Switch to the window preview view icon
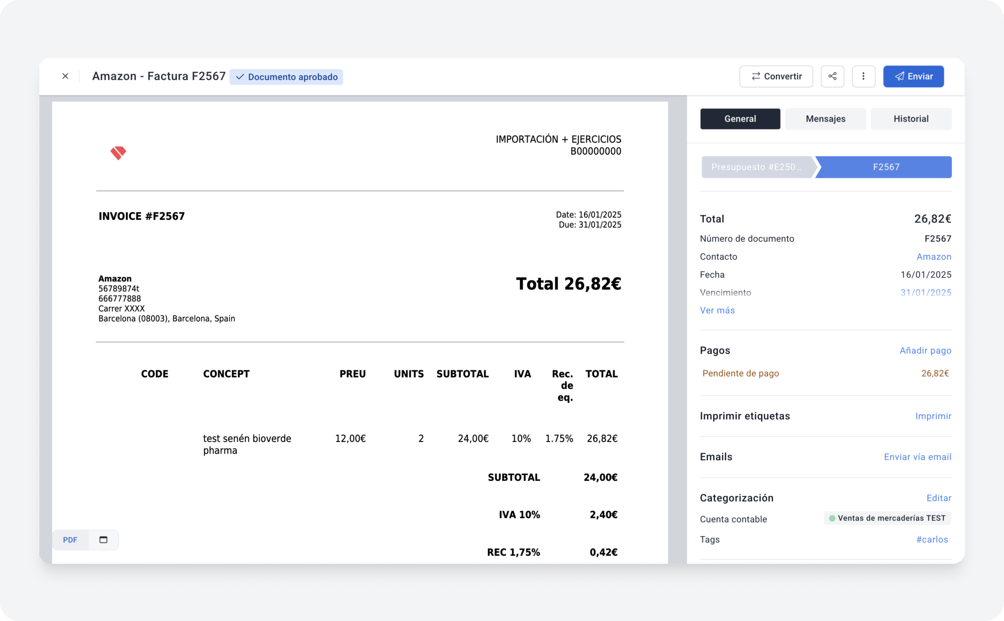This screenshot has height=621, width=1004. coord(103,540)
